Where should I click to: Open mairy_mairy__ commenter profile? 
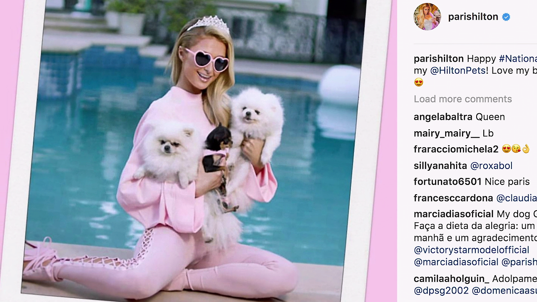(x=446, y=133)
